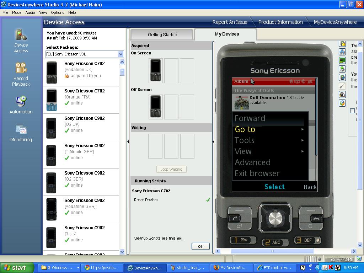The width and height of the screenshot is (364, 273).
Task: Open MyDeviceAnywhere link
Action: pos(335,22)
